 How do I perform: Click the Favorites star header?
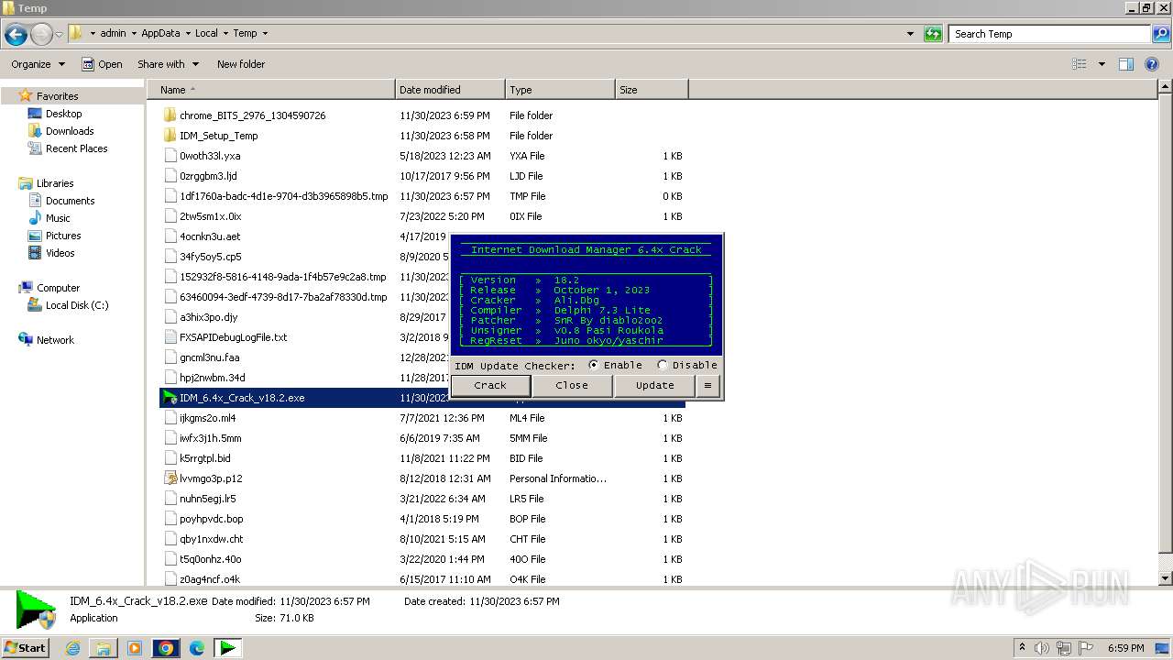57,96
